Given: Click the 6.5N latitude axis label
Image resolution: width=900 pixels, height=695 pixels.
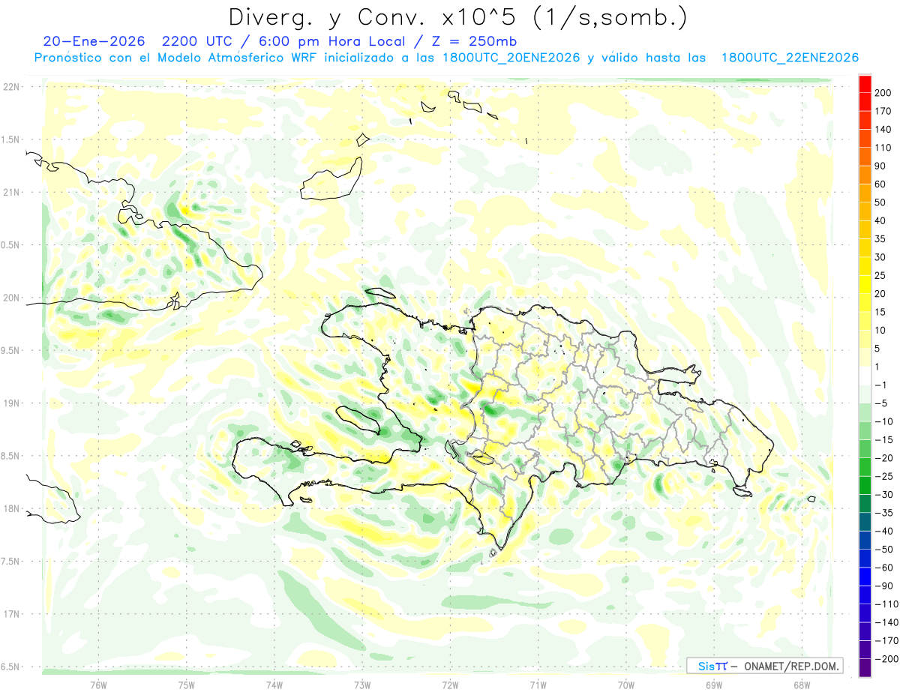Looking at the screenshot, I should [10, 667].
